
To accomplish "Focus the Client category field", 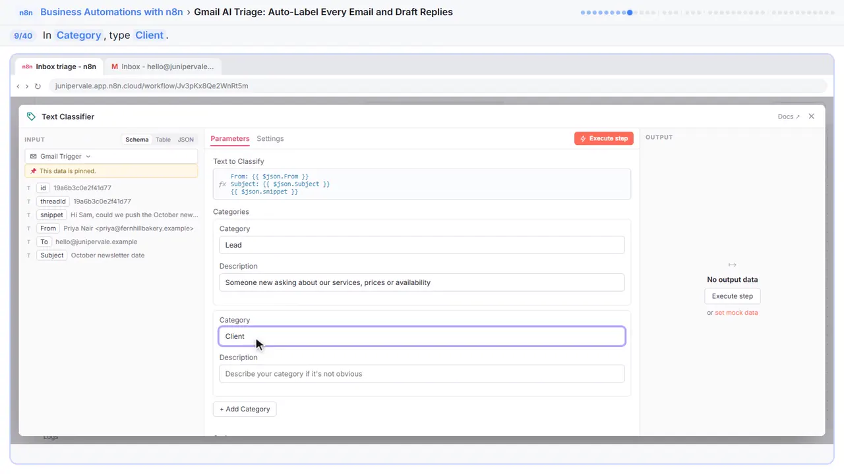I will (x=422, y=336).
